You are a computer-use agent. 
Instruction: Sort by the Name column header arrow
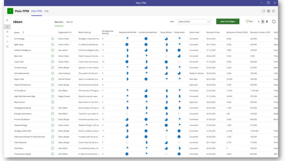click(23, 33)
